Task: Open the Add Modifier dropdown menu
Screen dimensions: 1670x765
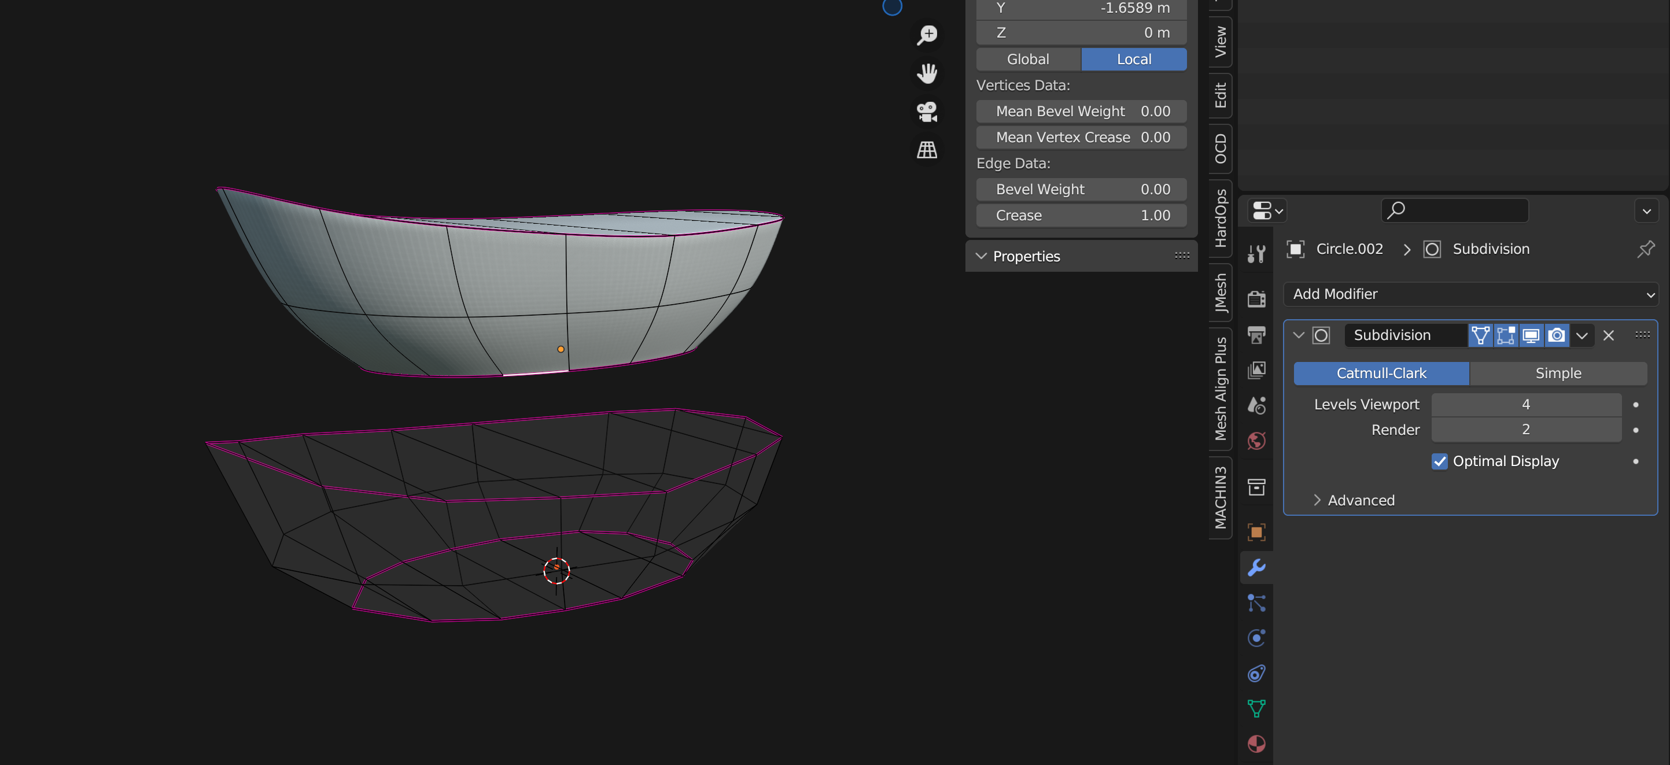Action: tap(1470, 294)
